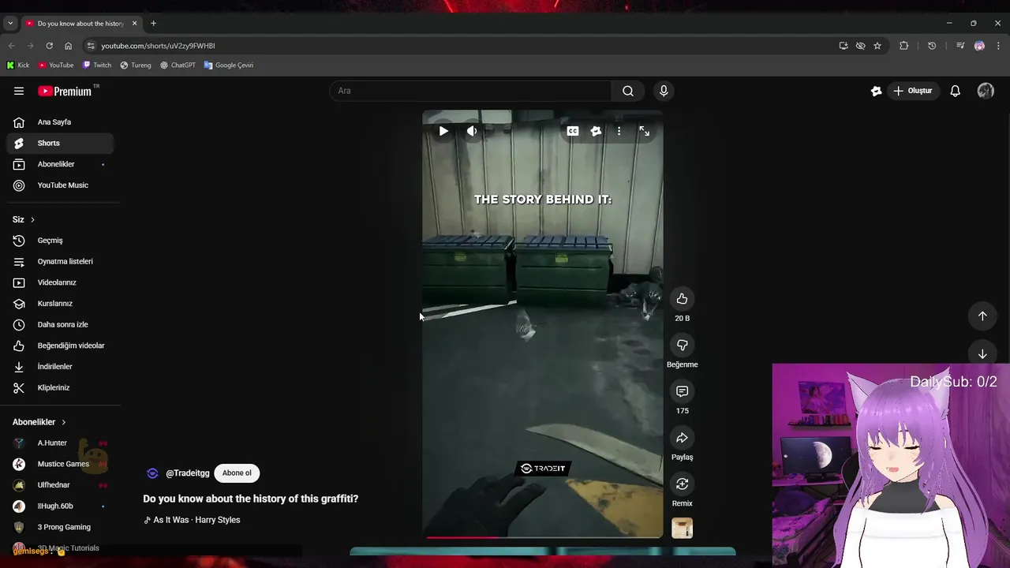The width and height of the screenshot is (1010, 568).
Task: Reload the page in the browser
Action: (49, 46)
